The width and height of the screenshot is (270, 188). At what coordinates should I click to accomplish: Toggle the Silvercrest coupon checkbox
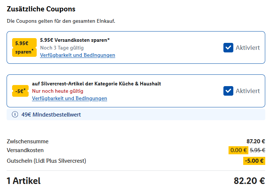[228, 91]
